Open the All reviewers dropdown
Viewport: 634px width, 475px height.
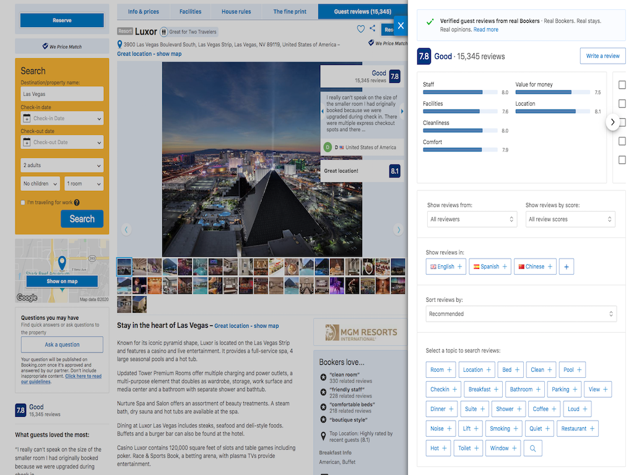point(472,220)
